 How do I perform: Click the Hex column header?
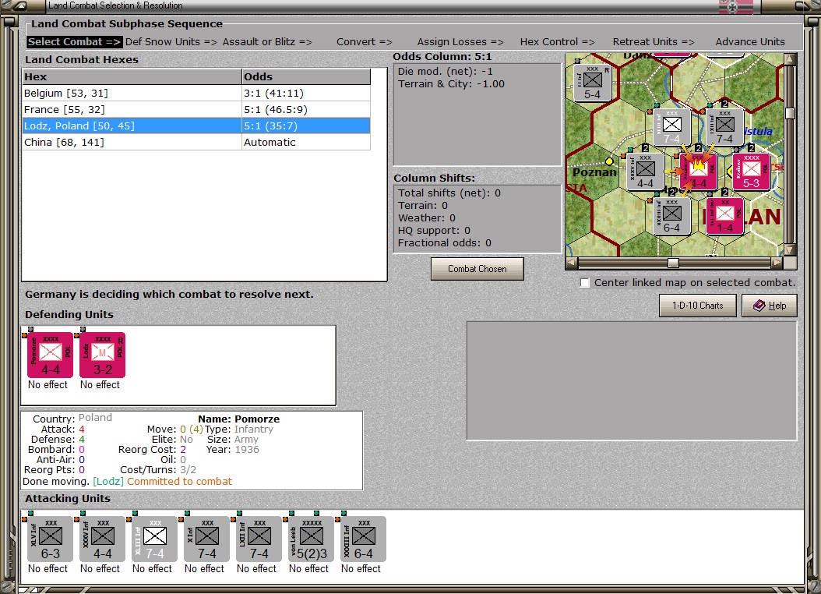pyautogui.click(x=132, y=76)
